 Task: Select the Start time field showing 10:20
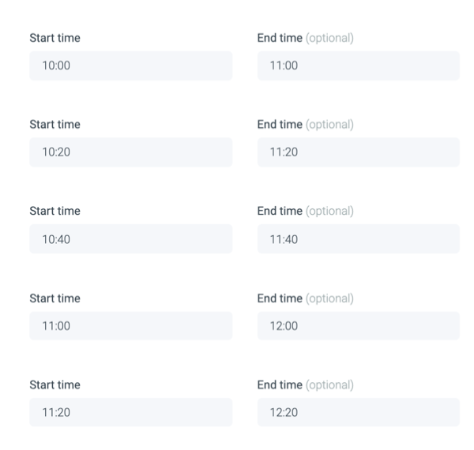[x=130, y=152]
